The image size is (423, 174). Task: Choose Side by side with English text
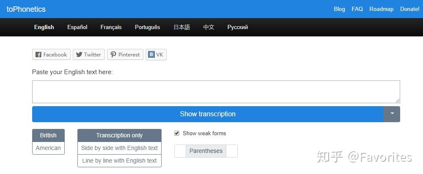(x=119, y=148)
